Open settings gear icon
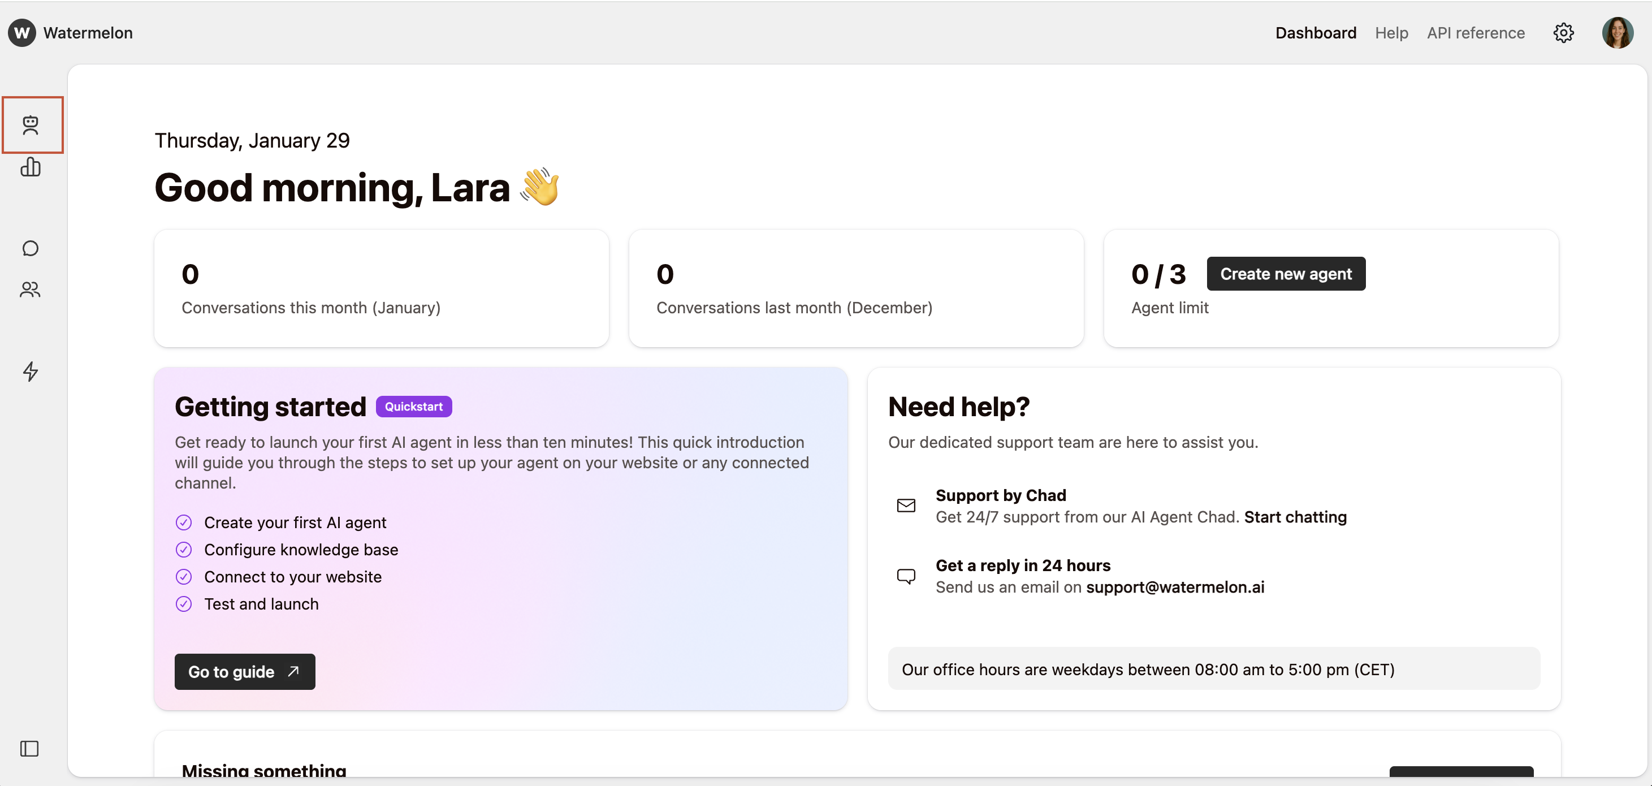Viewport: 1652px width, 786px height. click(x=1563, y=33)
